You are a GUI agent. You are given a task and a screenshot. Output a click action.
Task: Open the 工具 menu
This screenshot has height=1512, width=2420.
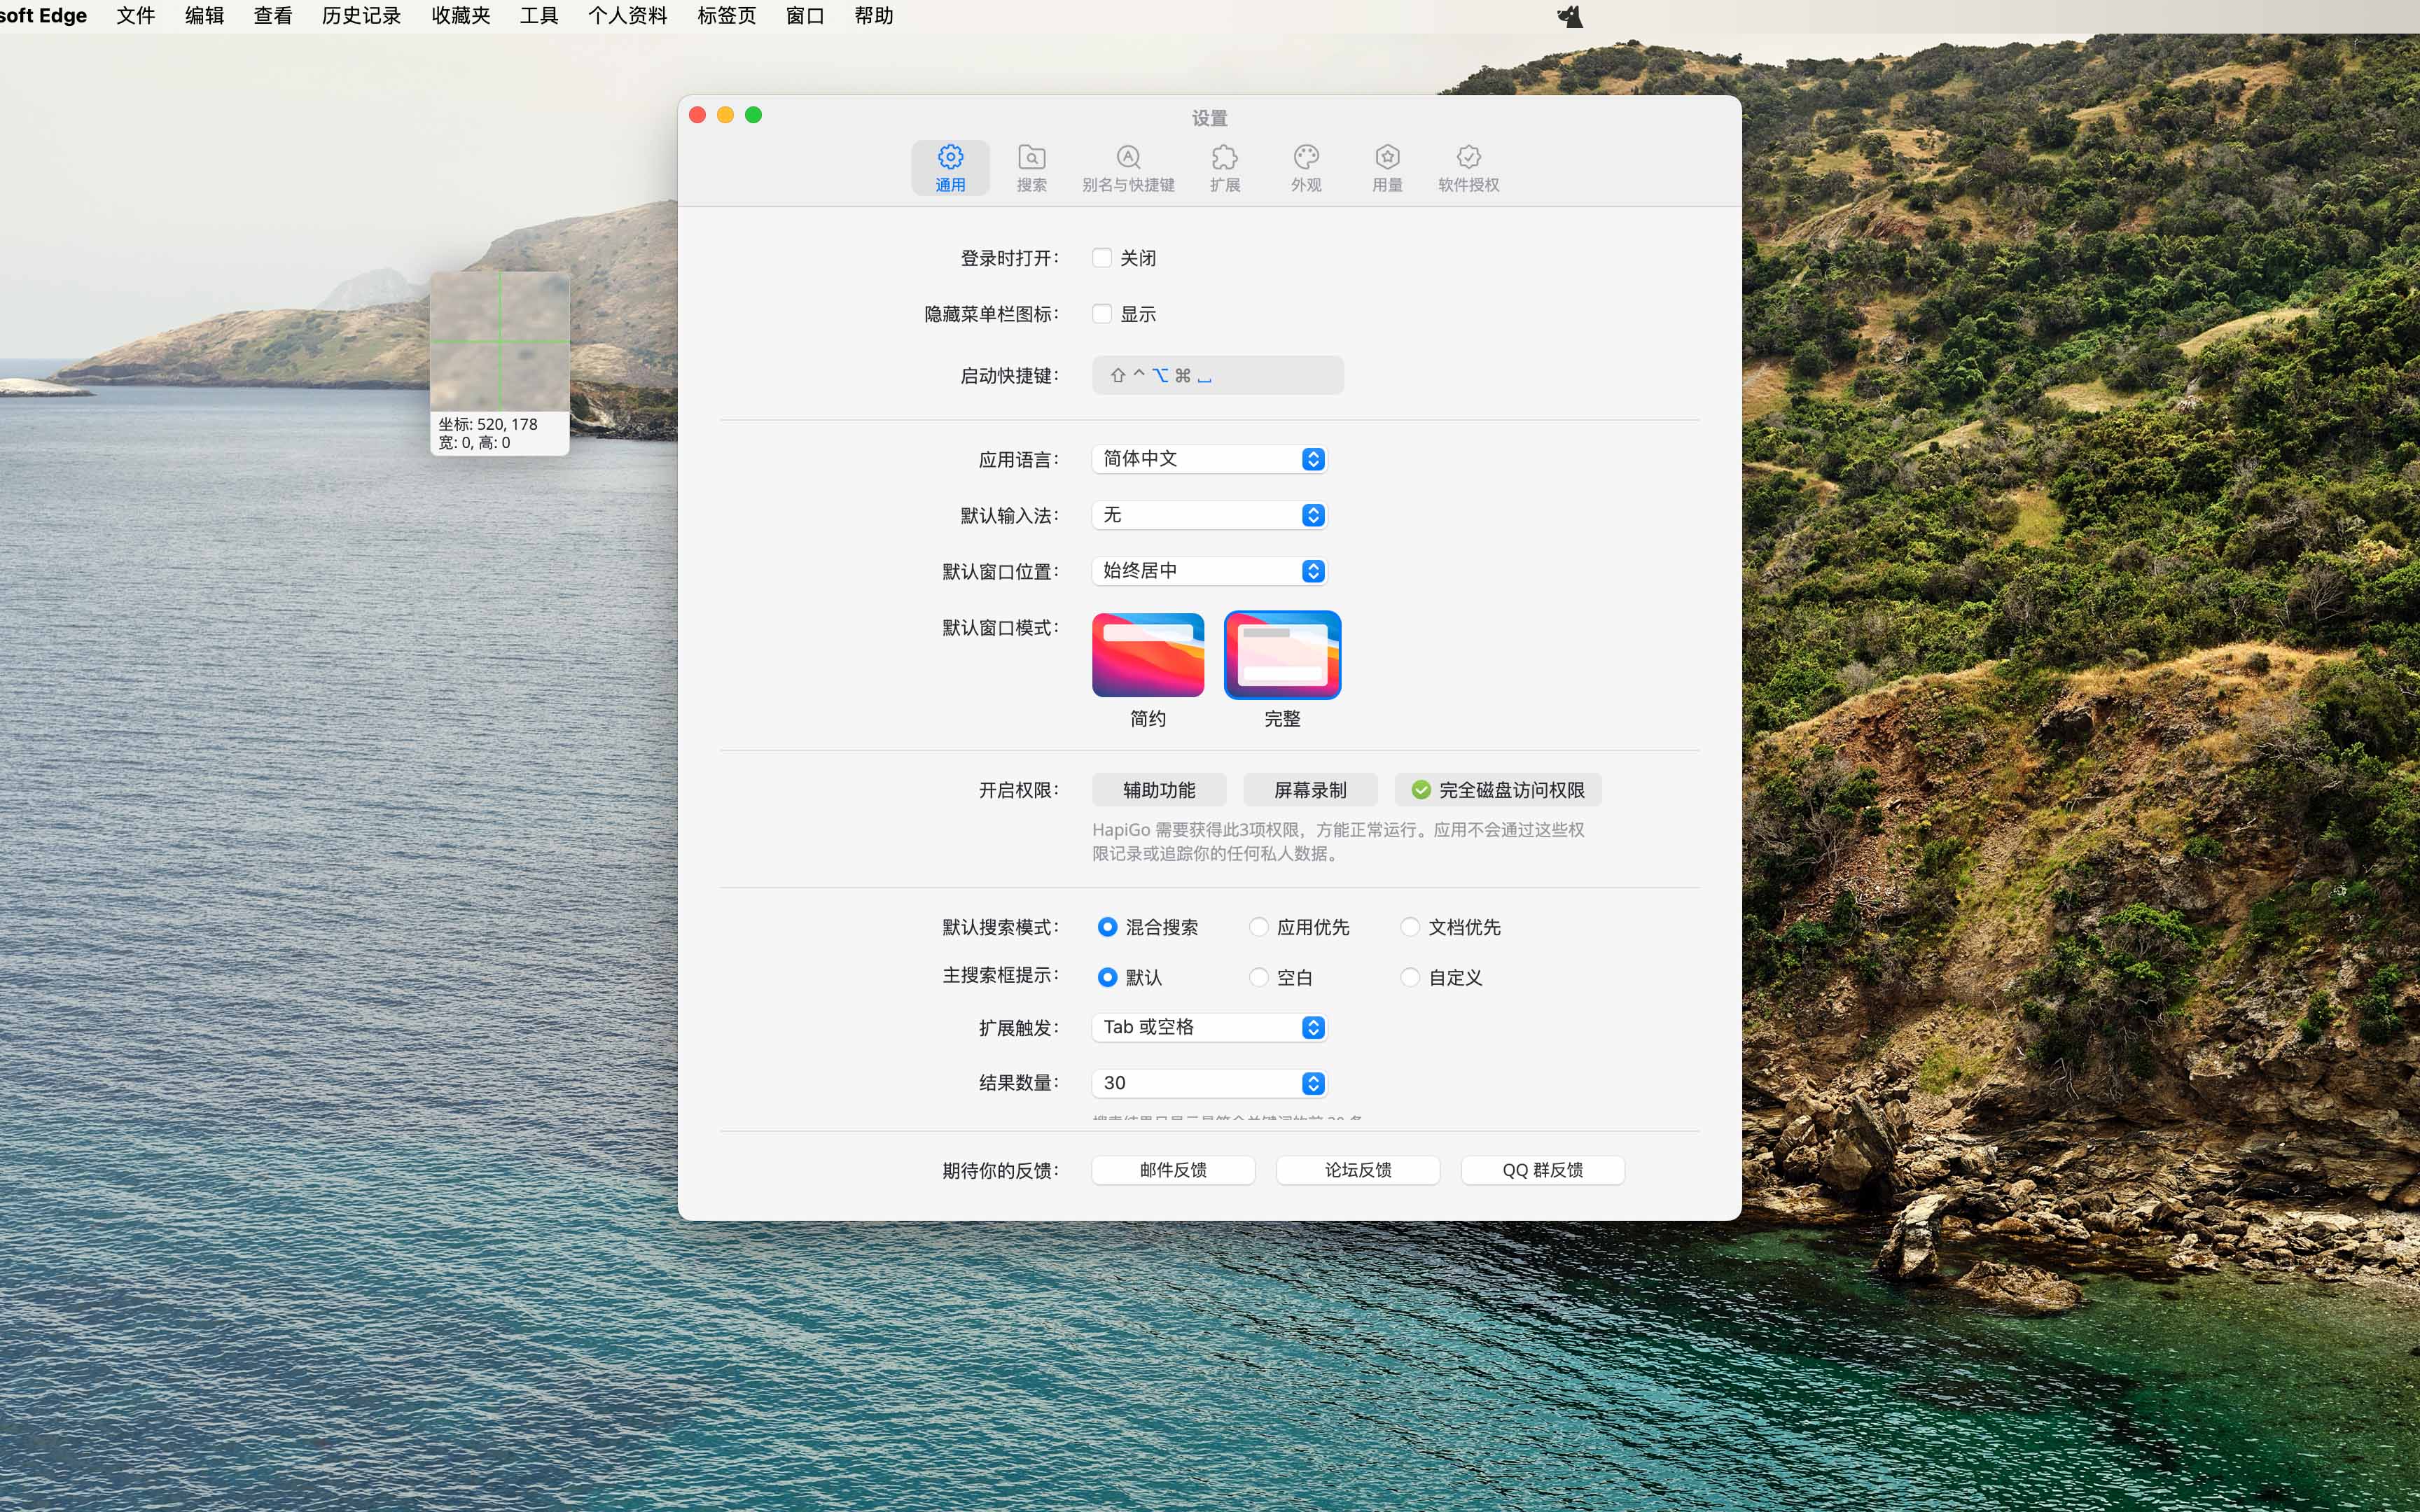pos(539,16)
